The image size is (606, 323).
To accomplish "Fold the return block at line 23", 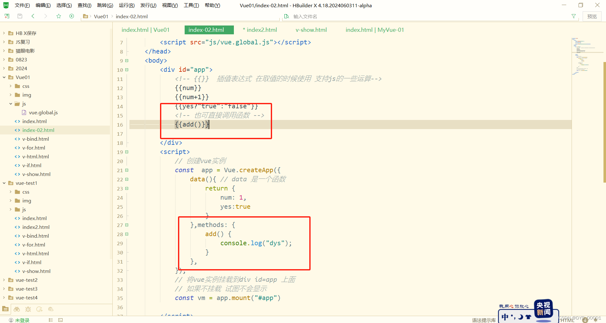I will tap(127, 188).
